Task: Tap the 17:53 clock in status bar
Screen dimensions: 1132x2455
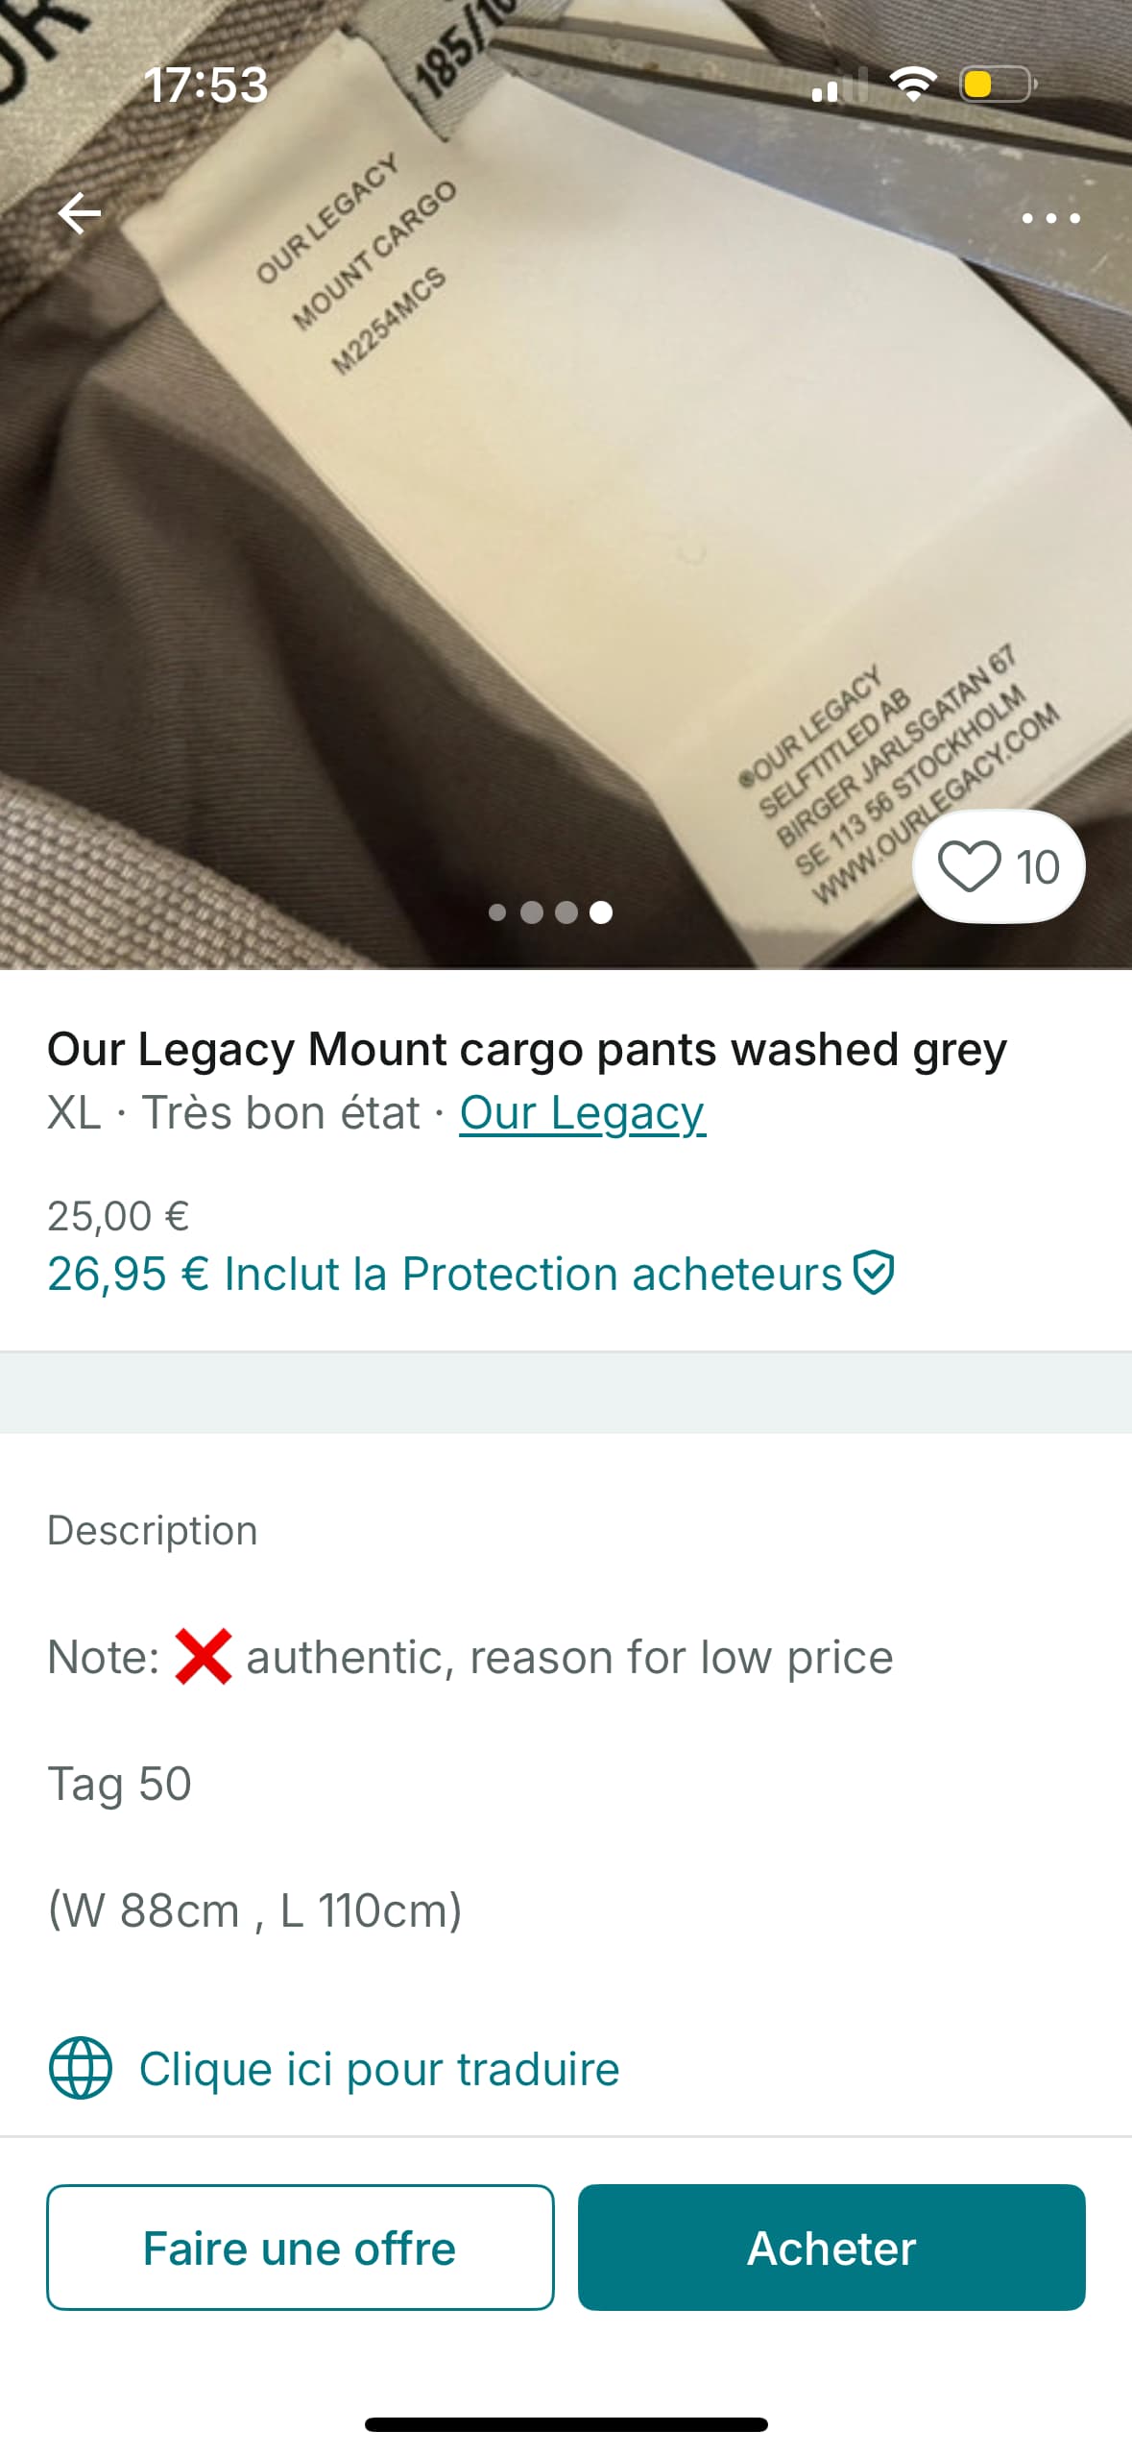Action: tap(205, 85)
